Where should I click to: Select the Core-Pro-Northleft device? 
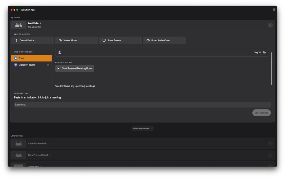(x=142, y=144)
